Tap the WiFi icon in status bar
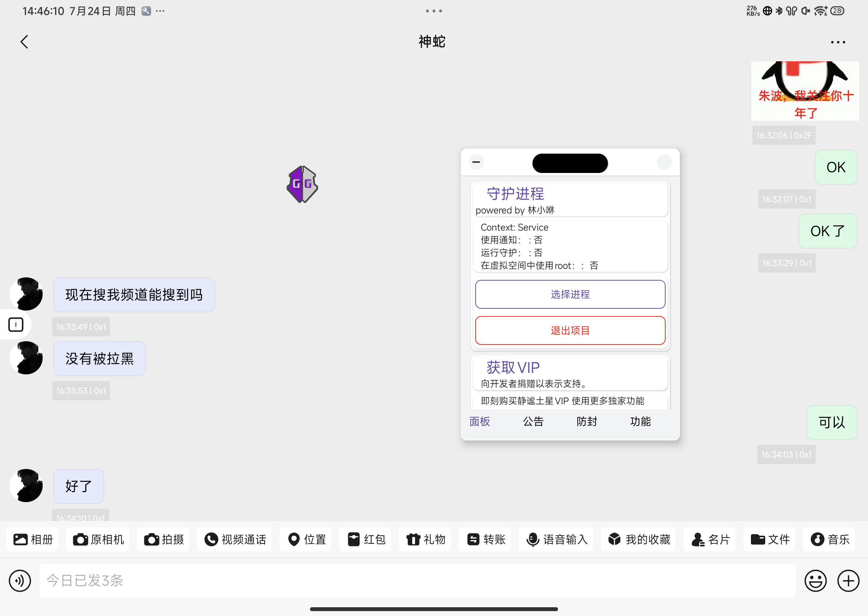 point(820,11)
